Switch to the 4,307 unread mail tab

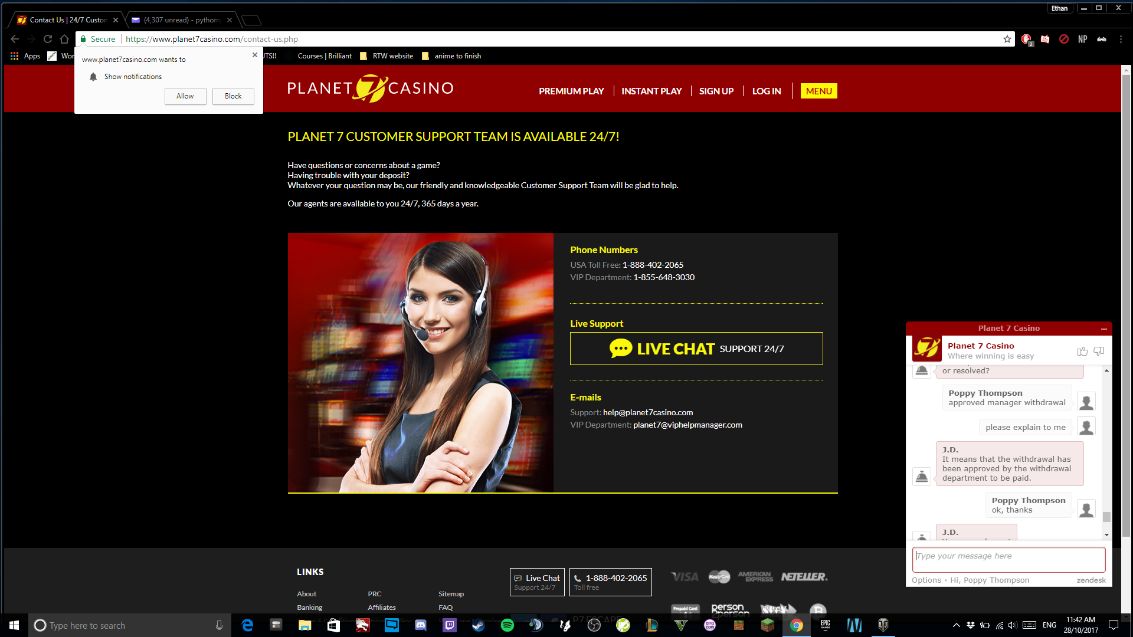182,20
